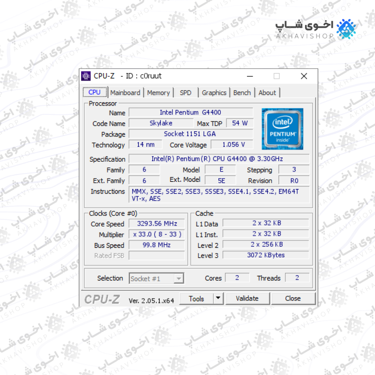The image size is (375, 375).
Task: Open the Bench tab
Action: pos(242,93)
